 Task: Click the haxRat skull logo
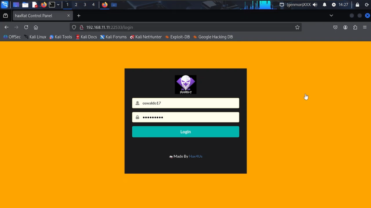(186, 85)
